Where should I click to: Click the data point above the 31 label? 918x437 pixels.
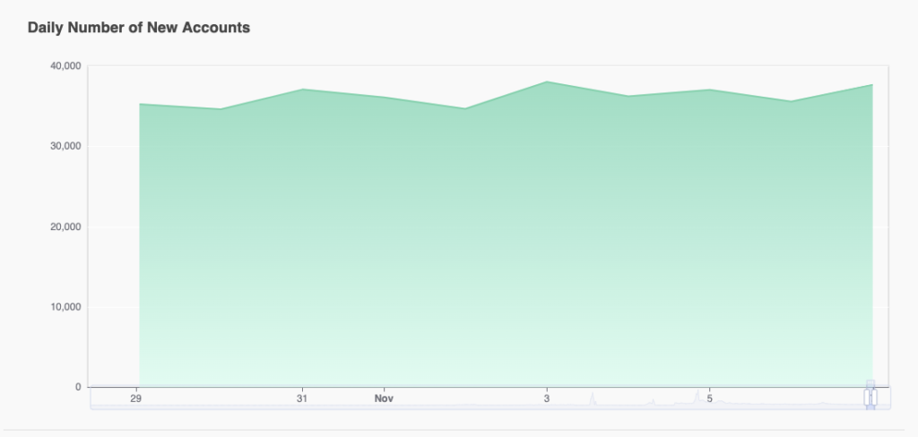[x=303, y=89]
